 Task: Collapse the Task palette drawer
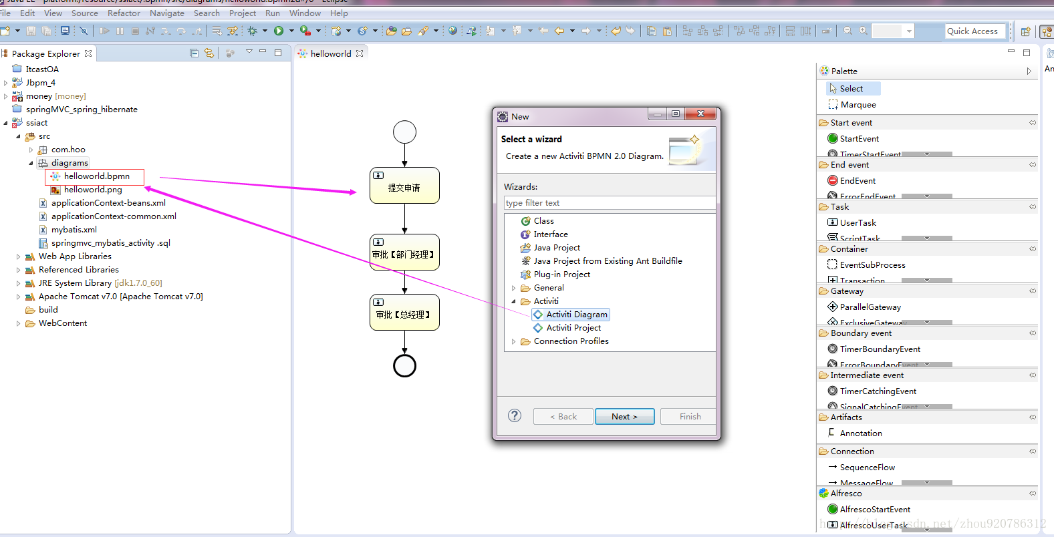pyautogui.click(x=928, y=206)
